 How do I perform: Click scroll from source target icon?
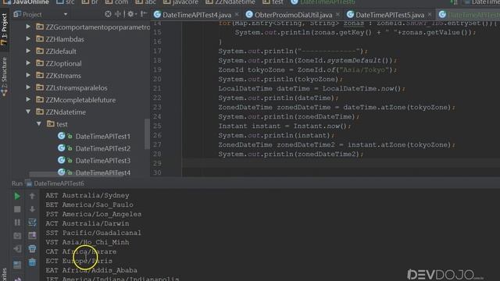[x=108, y=14]
